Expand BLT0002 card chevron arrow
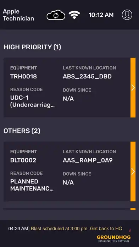The image size is (139, 247). 133,171
